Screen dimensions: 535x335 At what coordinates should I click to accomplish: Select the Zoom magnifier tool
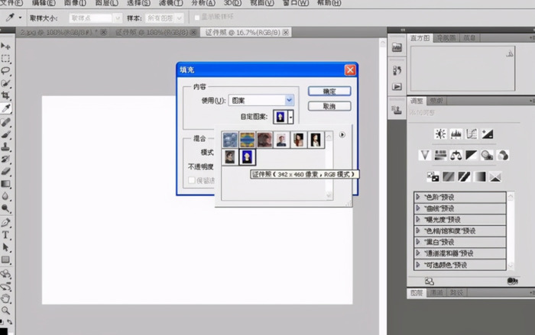(x=6, y=311)
